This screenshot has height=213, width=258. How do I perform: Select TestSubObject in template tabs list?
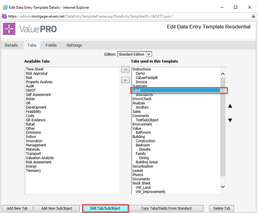pyautogui.click(x=147, y=120)
